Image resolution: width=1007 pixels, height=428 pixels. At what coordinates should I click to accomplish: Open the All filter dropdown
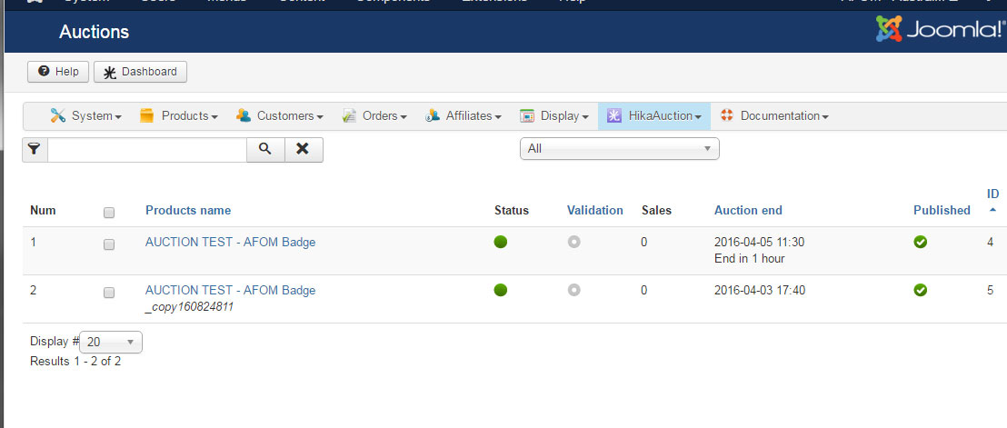[x=619, y=148]
